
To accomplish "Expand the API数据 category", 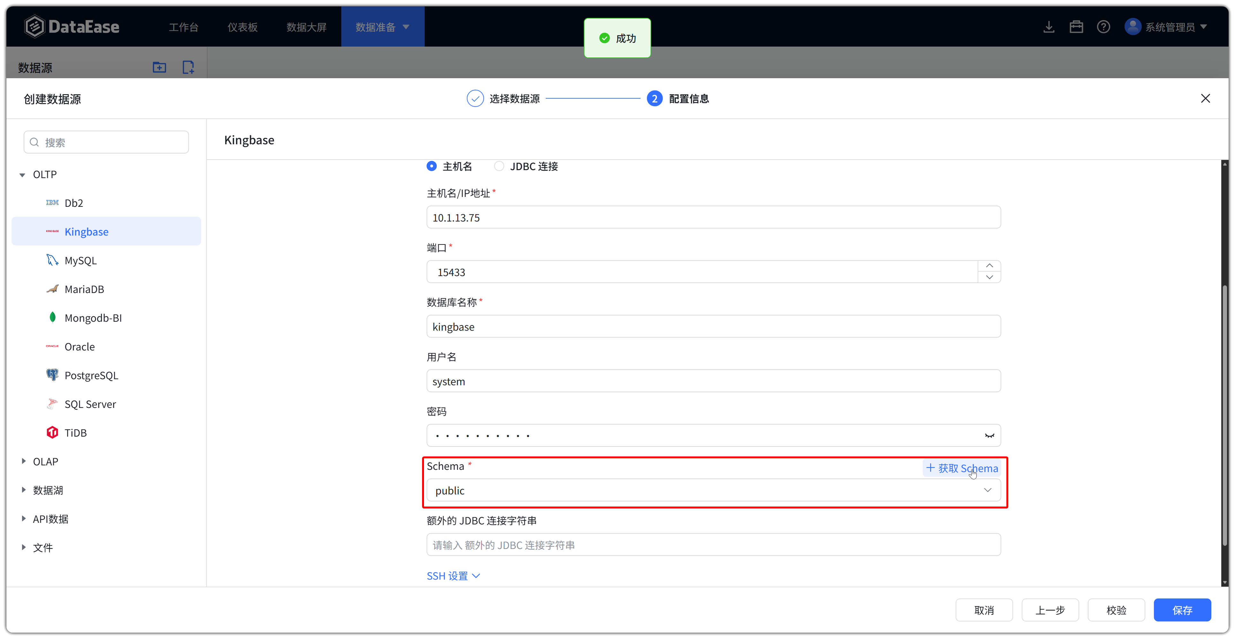I will [x=24, y=519].
